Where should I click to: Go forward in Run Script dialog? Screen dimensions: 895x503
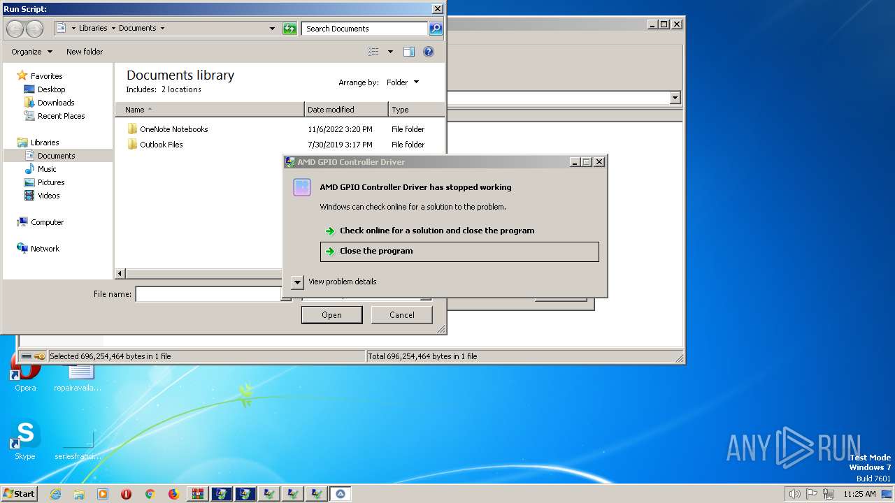34,29
